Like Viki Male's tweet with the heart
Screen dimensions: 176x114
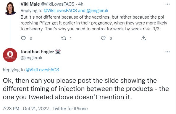tap(103, 38)
